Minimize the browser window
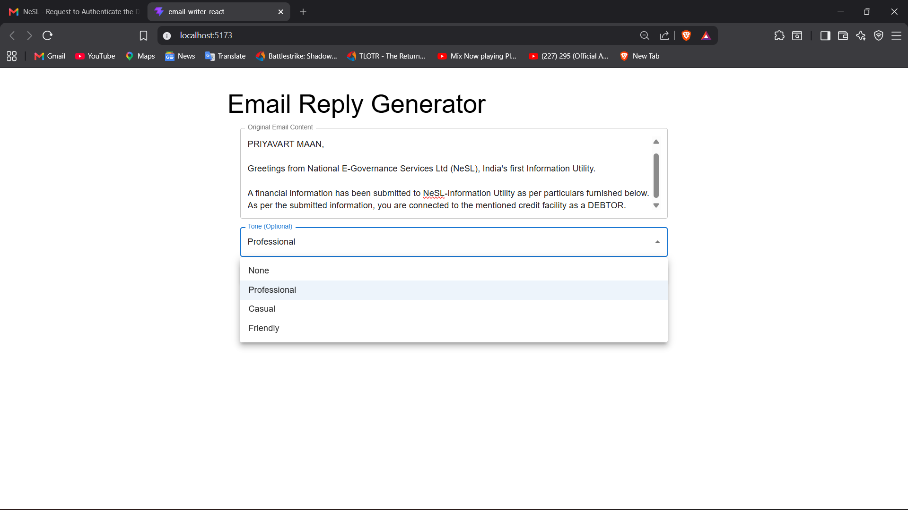This screenshot has width=908, height=510. point(840,12)
